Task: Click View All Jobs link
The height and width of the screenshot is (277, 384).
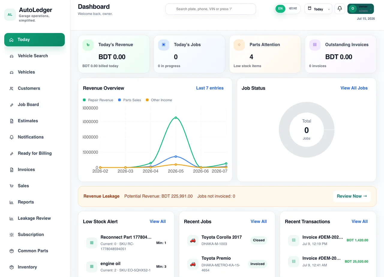Action: point(354,88)
